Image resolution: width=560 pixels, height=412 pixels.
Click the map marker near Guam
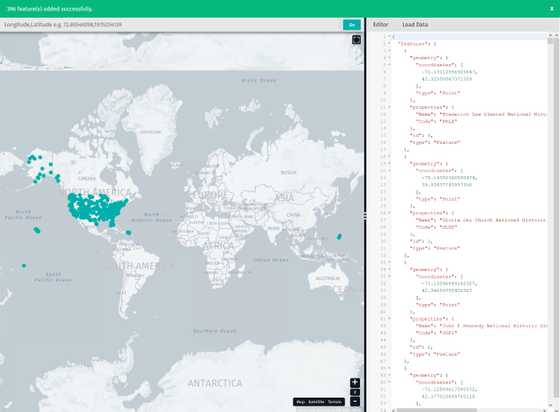pyautogui.click(x=339, y=236)
